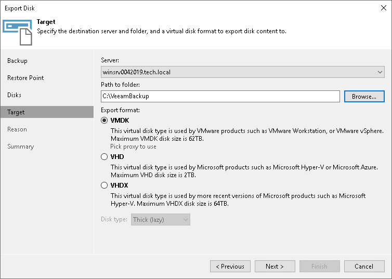Image resolution: width=392 pixels, height=279 pixels.
Task: Go to the Restore Point step
Action: [25, 78]
